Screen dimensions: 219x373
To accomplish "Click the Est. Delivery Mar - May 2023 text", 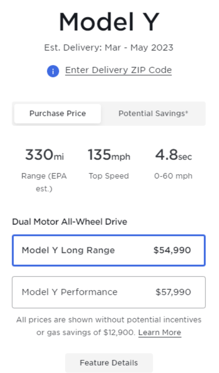I will pyautogui.click(x=109, y=48).
